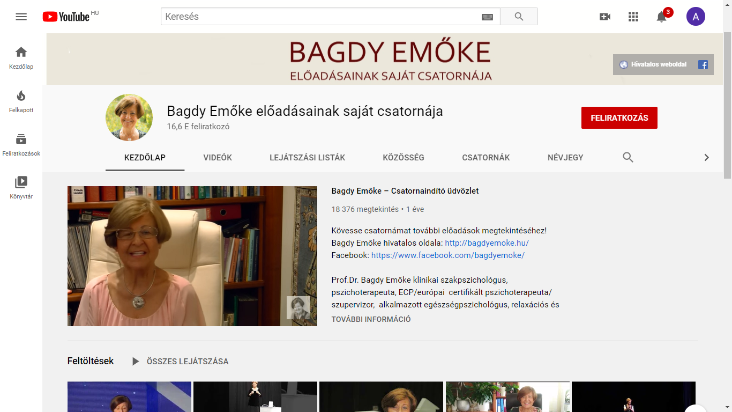The width and height of the screenshot is (732, 412).
Task: Open the fourth upload thumbnail with plants
Action: coord(507,396)
